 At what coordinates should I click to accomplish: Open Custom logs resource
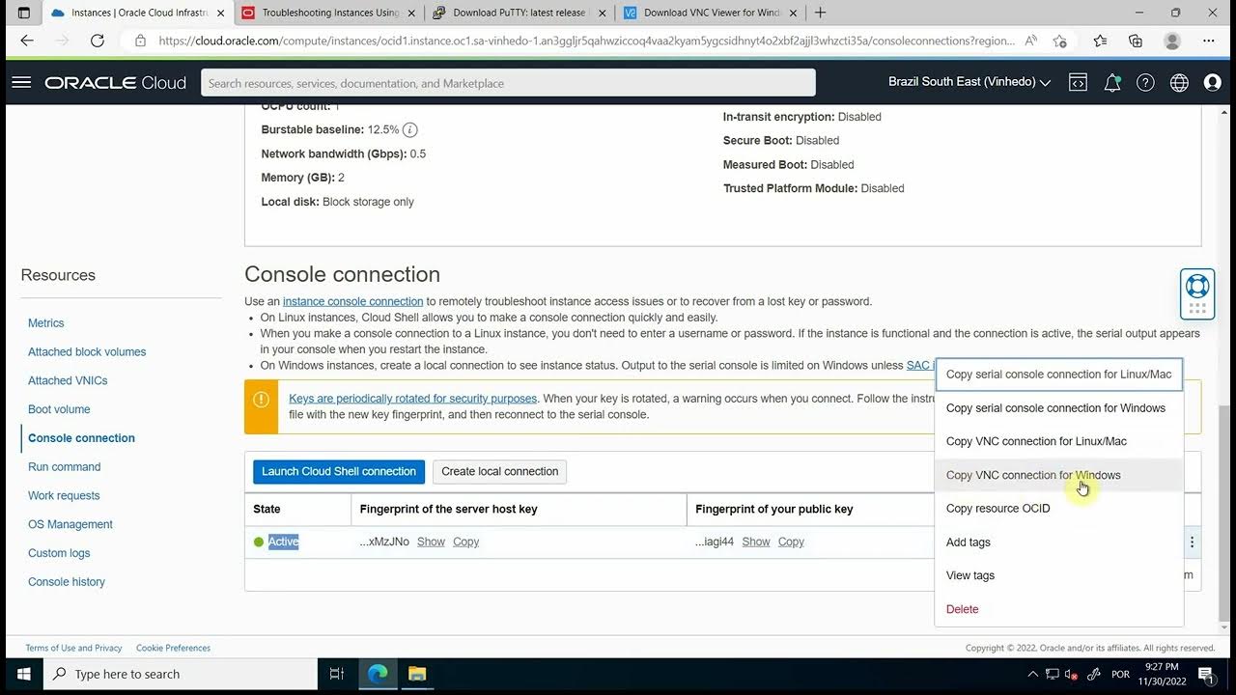pos(59,553)
